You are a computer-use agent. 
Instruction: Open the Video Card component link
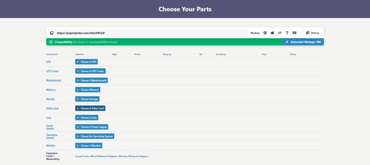pyautogui.click(x=52, y=108)
